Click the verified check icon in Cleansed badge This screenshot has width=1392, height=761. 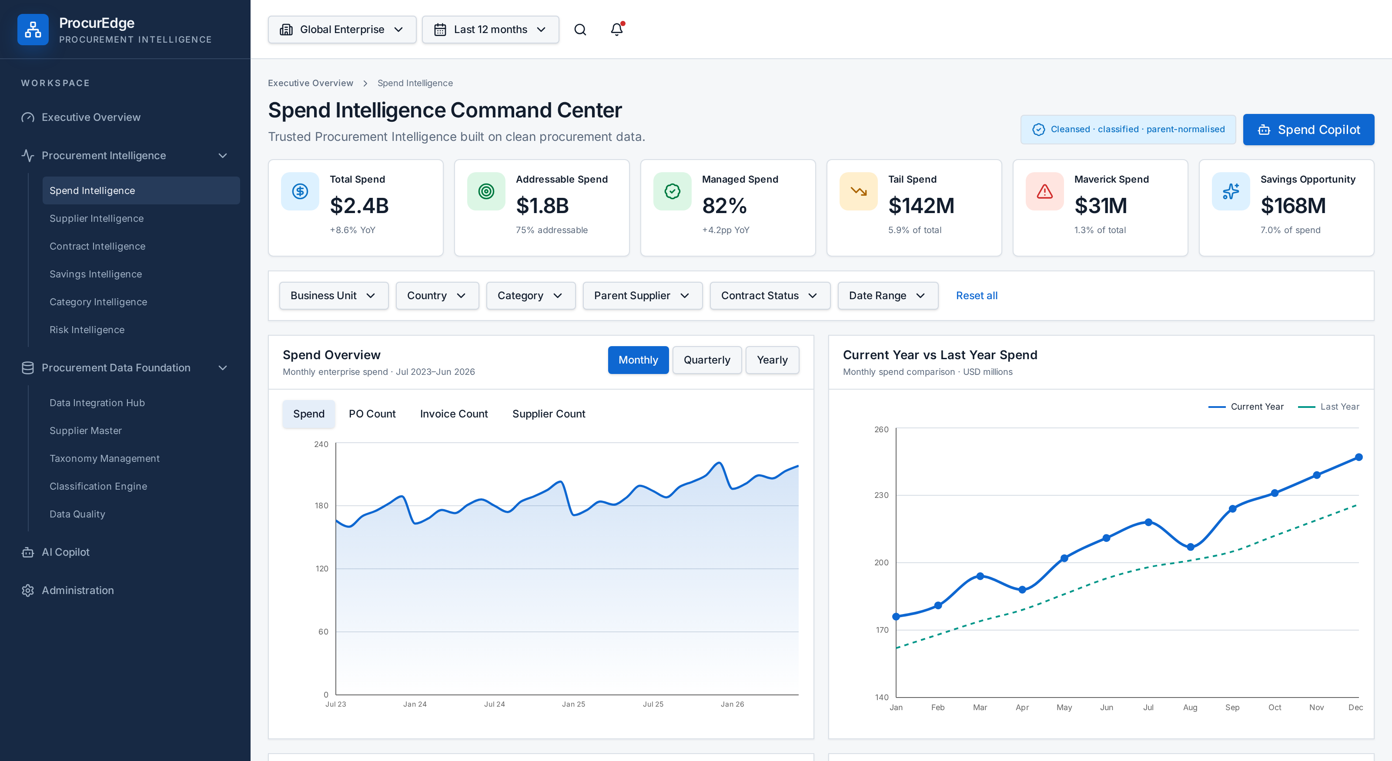point(1038,130)
